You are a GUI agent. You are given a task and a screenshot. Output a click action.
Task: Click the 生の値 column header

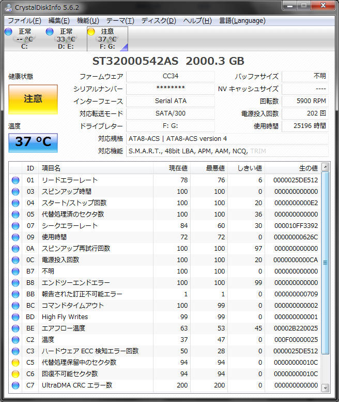(x=292, y=168)
